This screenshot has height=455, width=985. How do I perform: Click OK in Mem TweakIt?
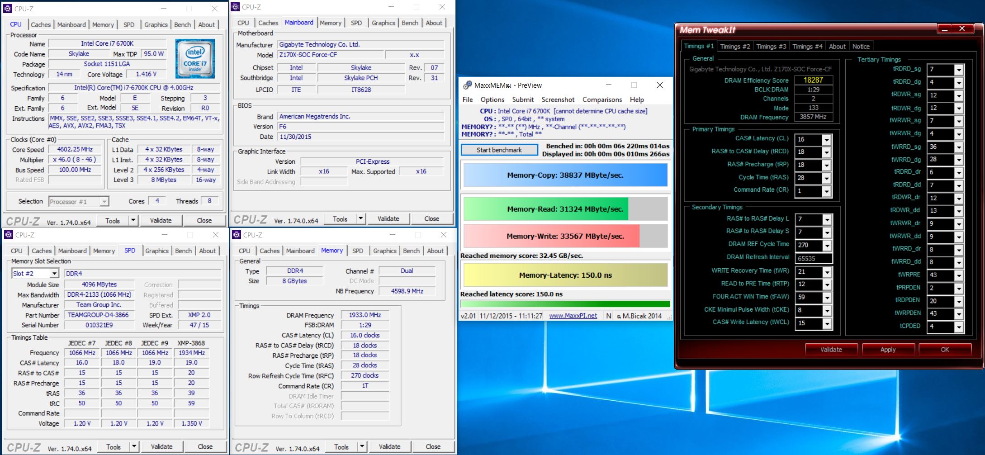pos(945,350)
